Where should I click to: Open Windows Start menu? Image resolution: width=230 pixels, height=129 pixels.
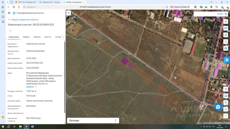point(3,127)
